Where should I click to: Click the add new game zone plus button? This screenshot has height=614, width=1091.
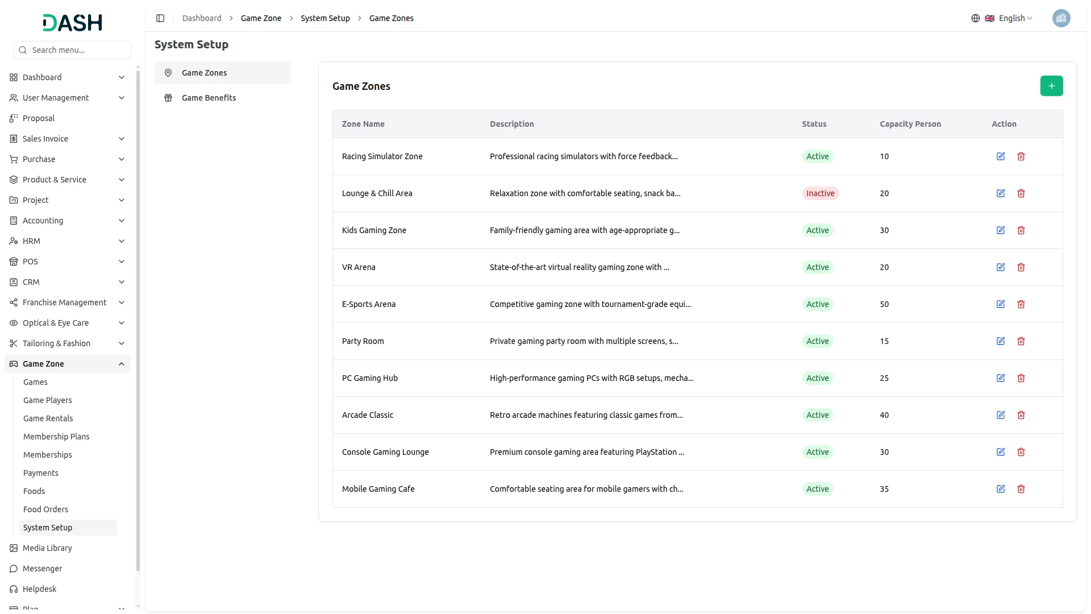click(x=1051, y=86)
